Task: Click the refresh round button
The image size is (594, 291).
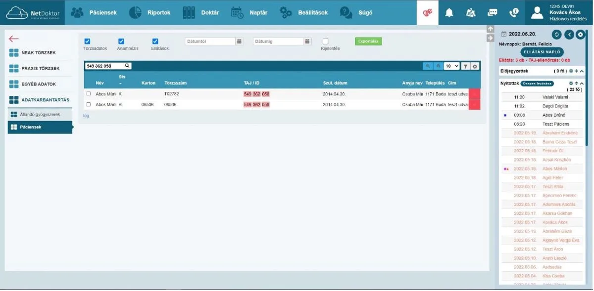Action: (x=556, y=34)
